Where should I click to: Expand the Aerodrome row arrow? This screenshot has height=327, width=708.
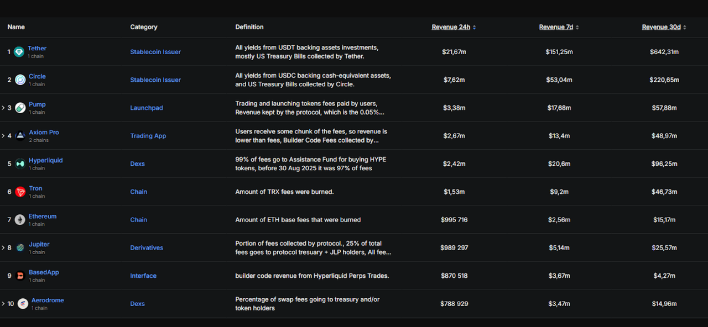(3, 304)
